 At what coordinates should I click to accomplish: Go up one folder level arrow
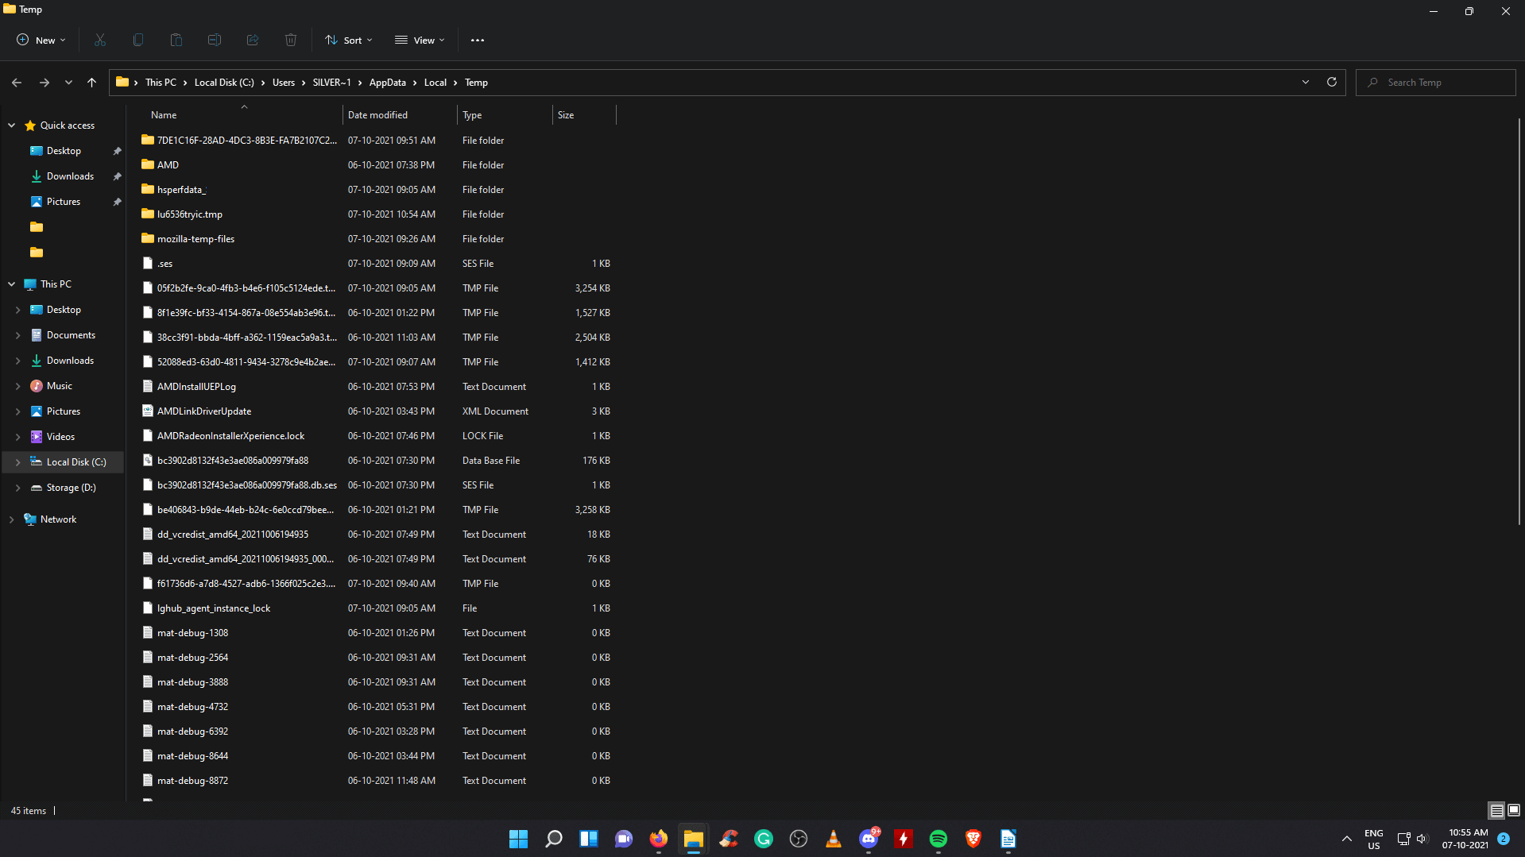[x=92, y=83]
